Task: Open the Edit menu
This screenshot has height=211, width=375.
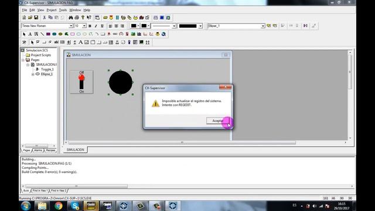Action: coord(32,10)
